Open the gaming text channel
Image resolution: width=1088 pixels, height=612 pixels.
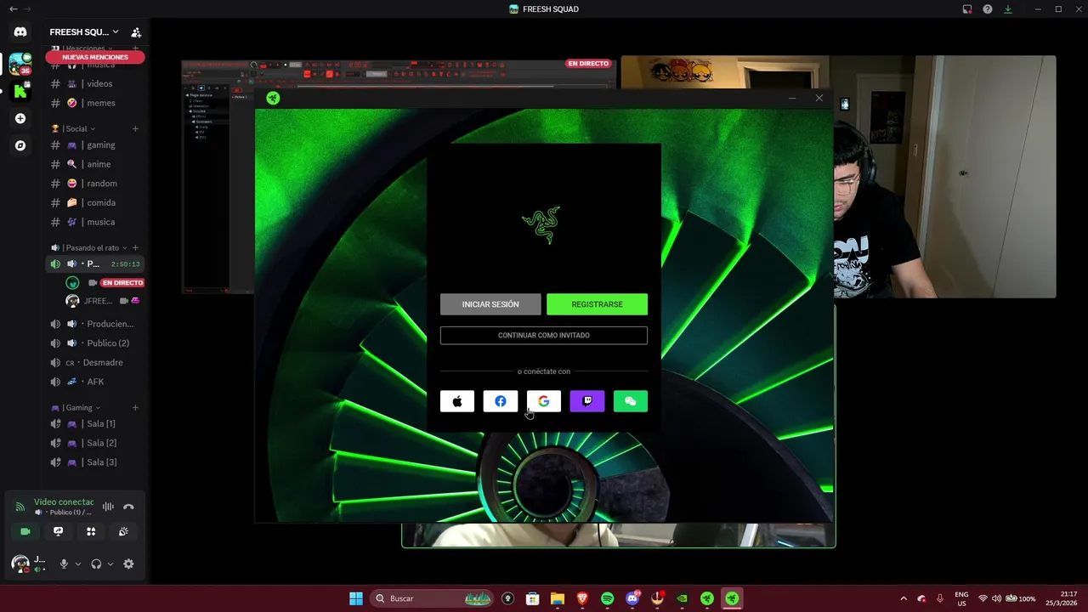coord(95,144)
